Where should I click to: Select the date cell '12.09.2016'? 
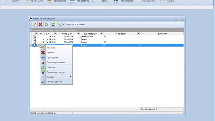tap(51, 37)
